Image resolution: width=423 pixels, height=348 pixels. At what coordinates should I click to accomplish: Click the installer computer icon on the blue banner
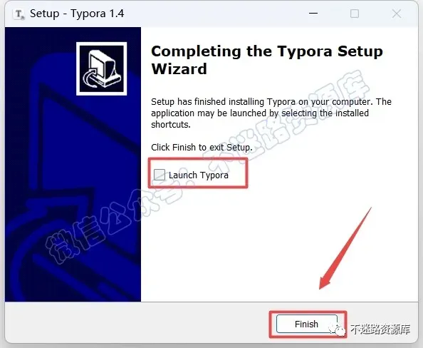click(x=101, y=68)
